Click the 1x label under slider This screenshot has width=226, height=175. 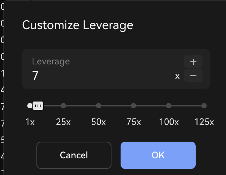coord(30,122)
